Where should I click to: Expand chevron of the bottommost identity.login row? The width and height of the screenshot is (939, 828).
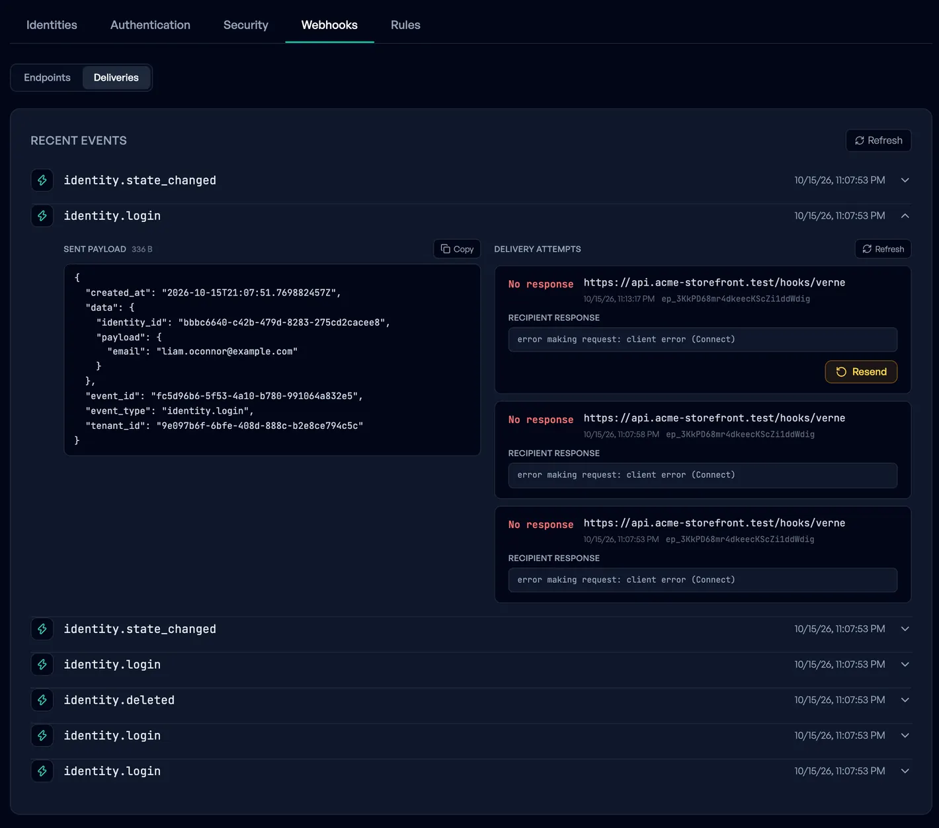tap(905, 771)
